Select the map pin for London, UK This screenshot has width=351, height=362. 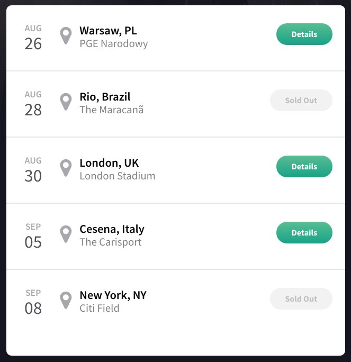(66, 168)
